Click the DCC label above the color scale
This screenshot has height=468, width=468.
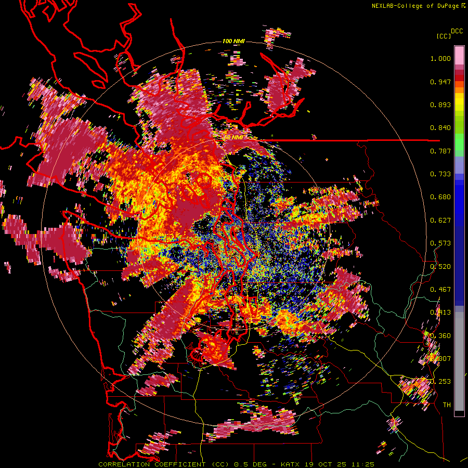(x=457, y=31)
